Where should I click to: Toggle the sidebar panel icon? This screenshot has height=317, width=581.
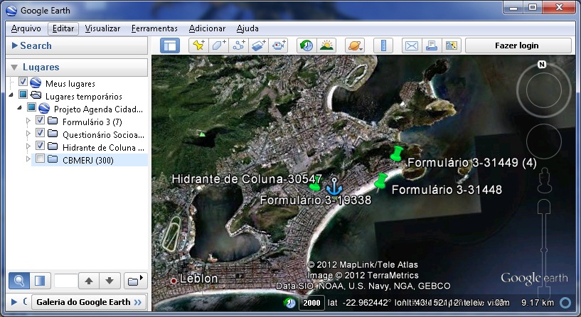pyautogui.click(x=169, y=45)
